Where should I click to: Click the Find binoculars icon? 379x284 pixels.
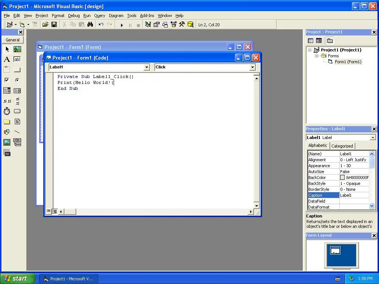pos(90,25)
